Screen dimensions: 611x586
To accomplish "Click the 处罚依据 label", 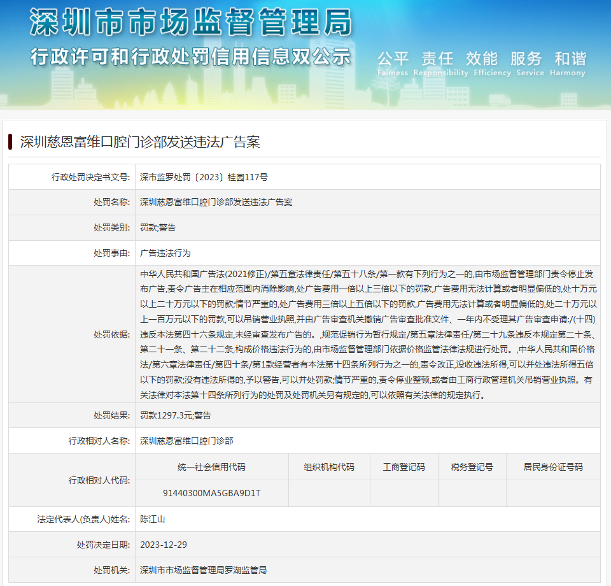I will tap(112, 334).
